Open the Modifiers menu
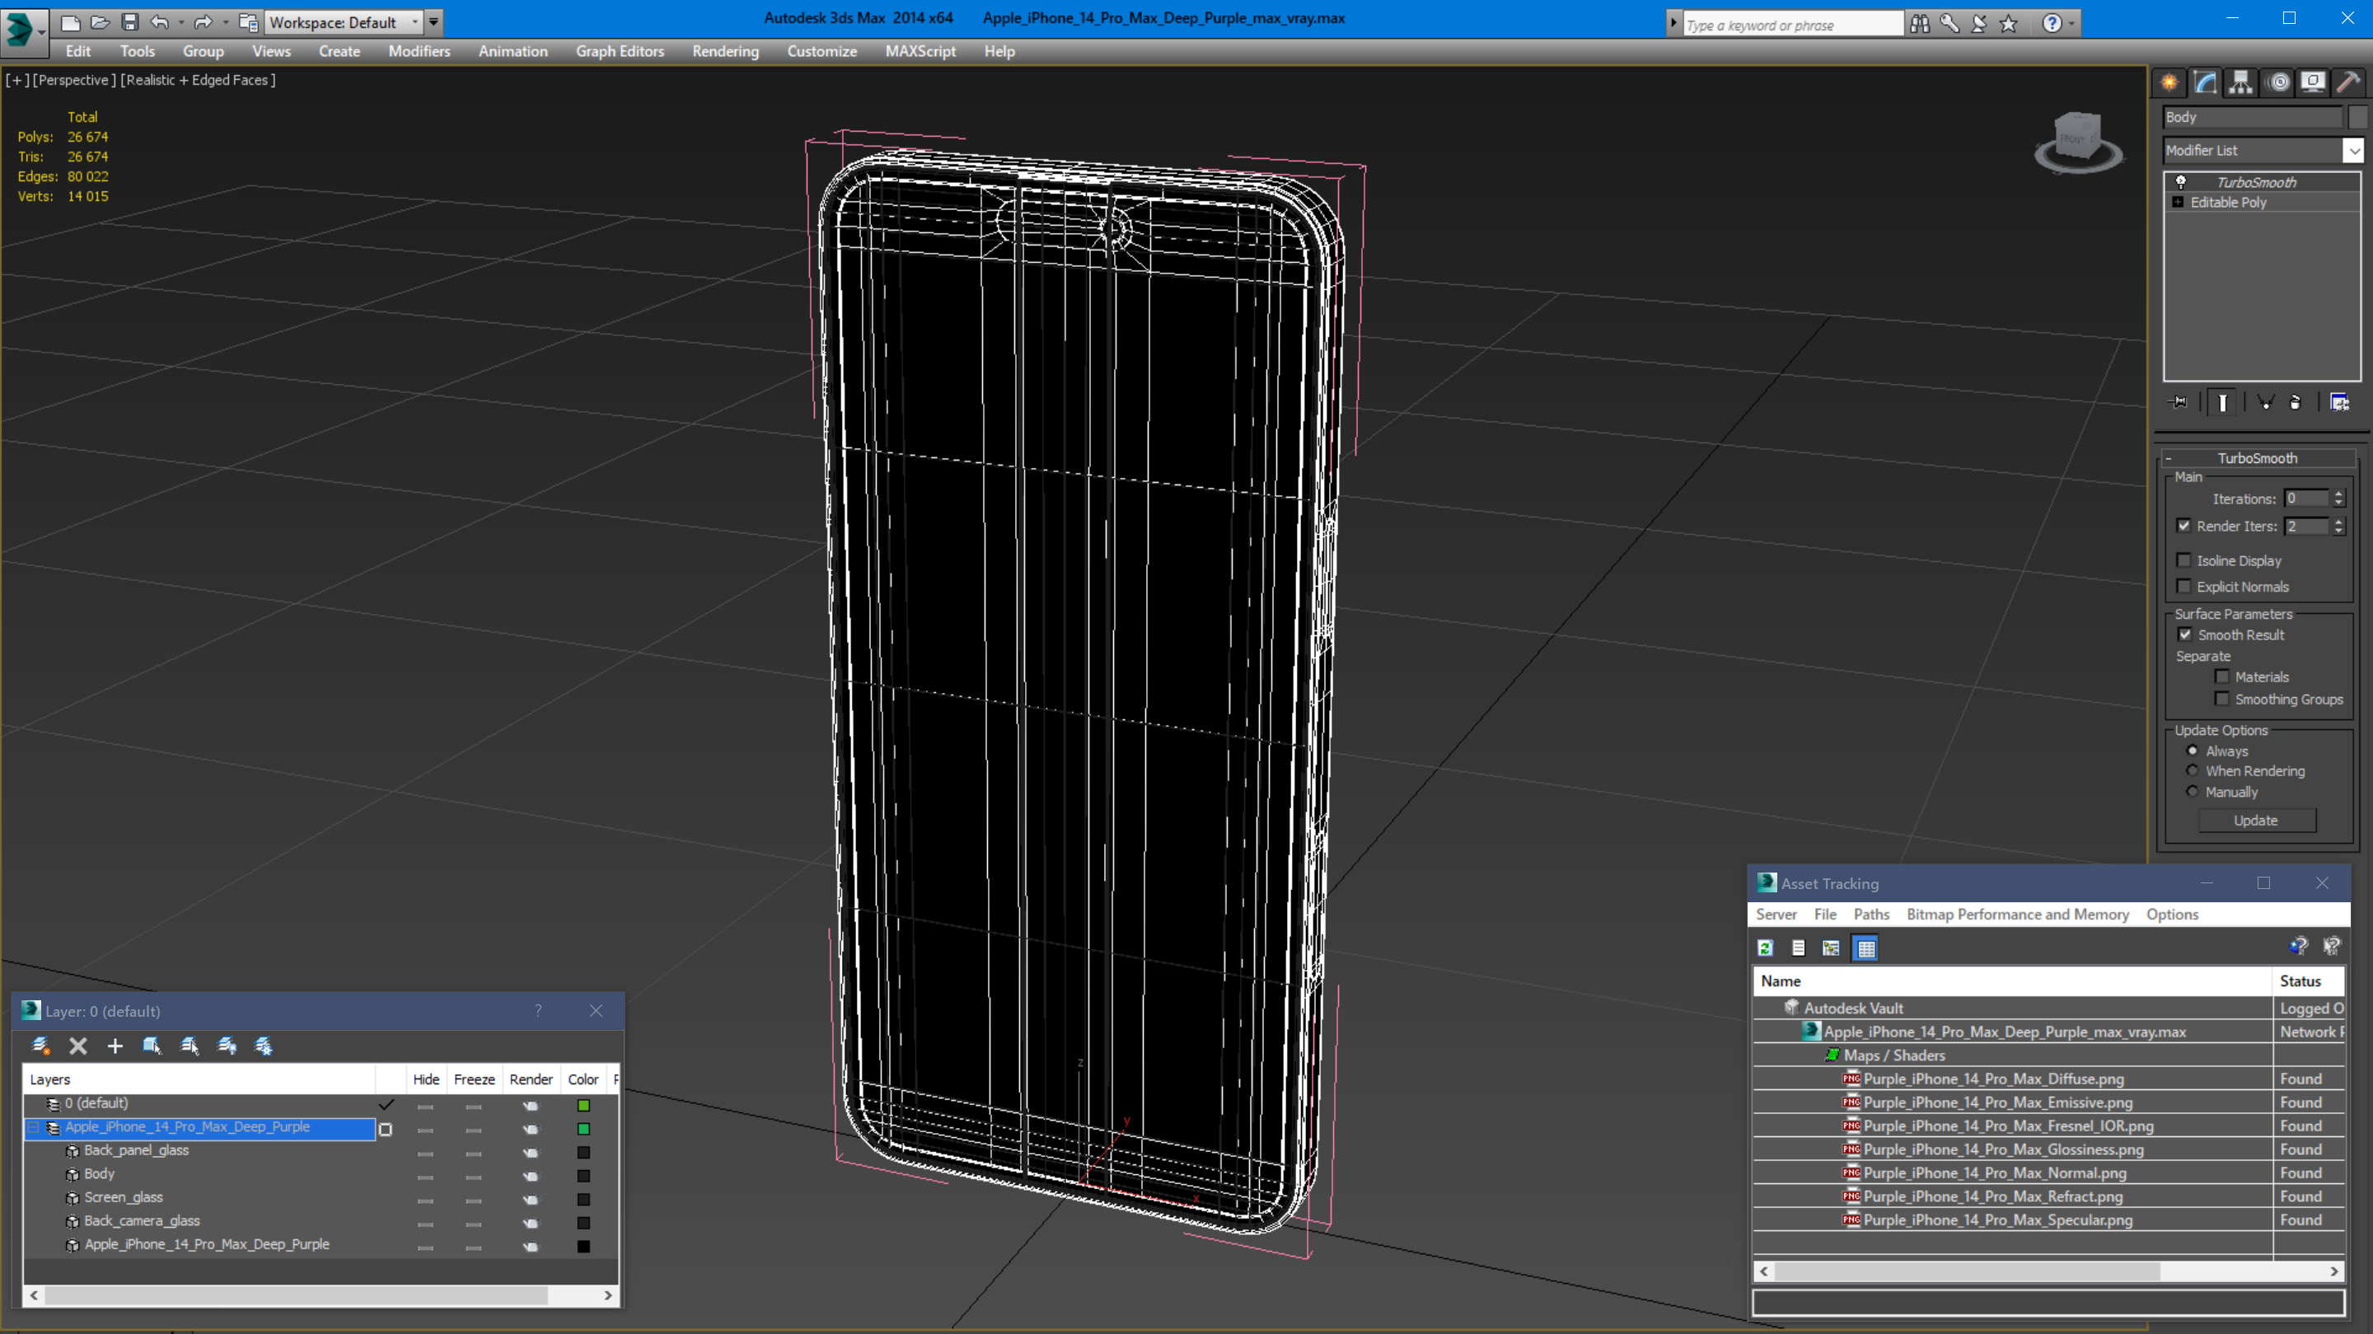Viewport: 2373px width, 1334px height. coord(419,52)
